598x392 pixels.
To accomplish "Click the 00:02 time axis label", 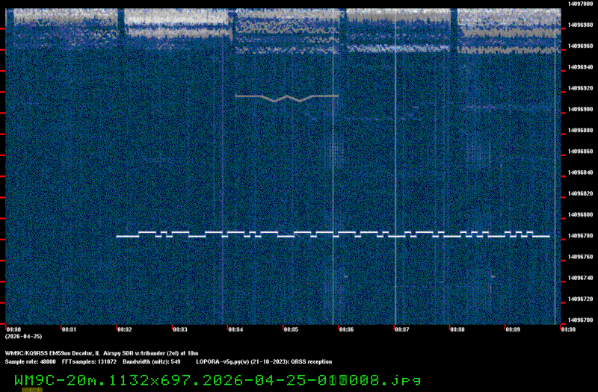I will 125,329.
